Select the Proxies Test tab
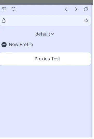The width and height of the screenshot is (94, 139). click(45, 59)
